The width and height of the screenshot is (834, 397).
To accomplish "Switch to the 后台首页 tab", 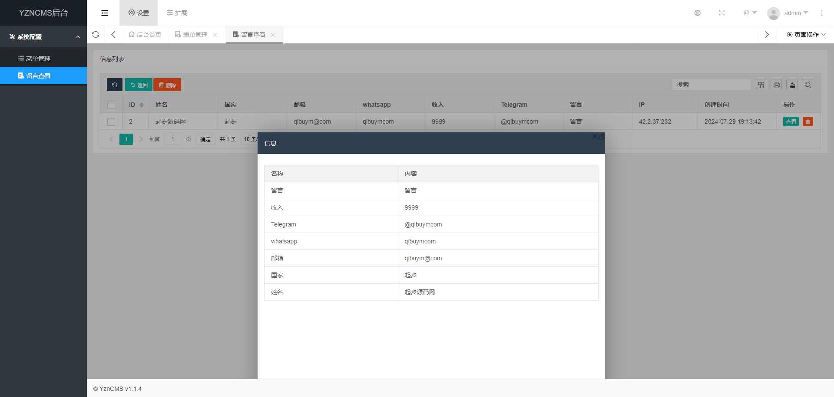I will [145, 35].
